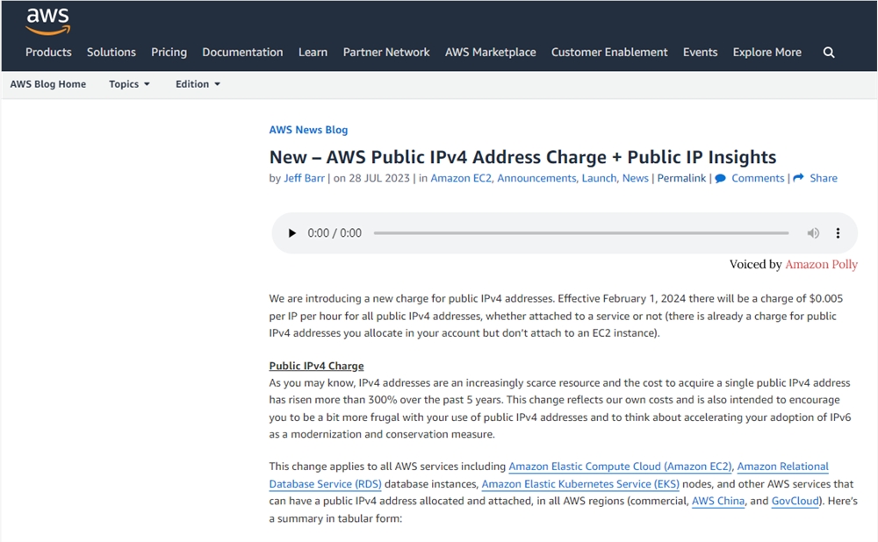Open the Explore More menu

click(767, 52)
